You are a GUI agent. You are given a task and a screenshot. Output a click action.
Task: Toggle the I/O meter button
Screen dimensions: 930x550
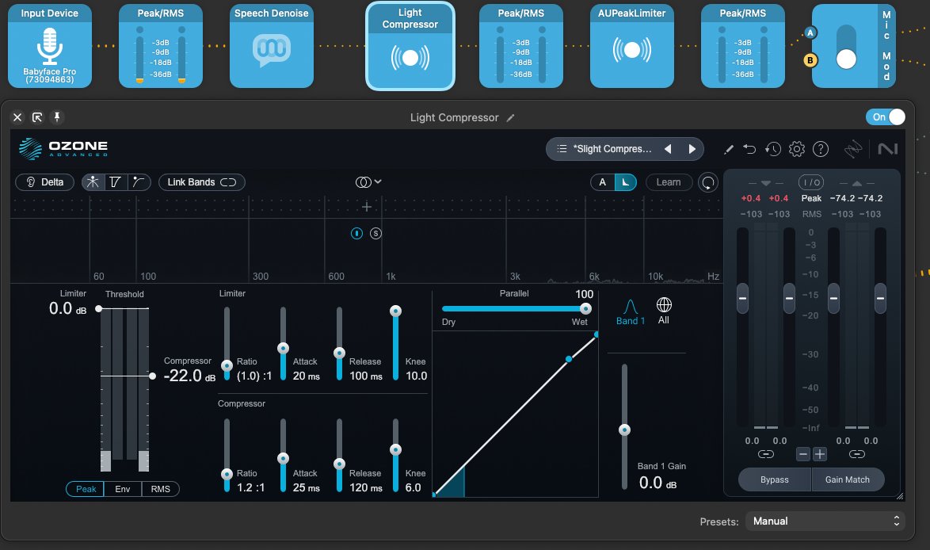811,182
